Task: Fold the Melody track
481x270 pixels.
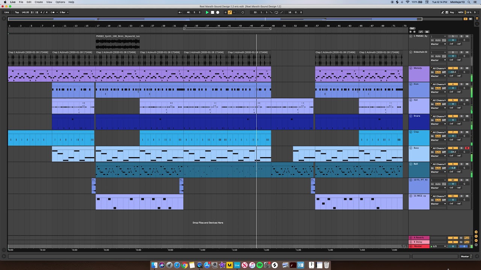Action: pyautogui.click(x=411, y=68)
